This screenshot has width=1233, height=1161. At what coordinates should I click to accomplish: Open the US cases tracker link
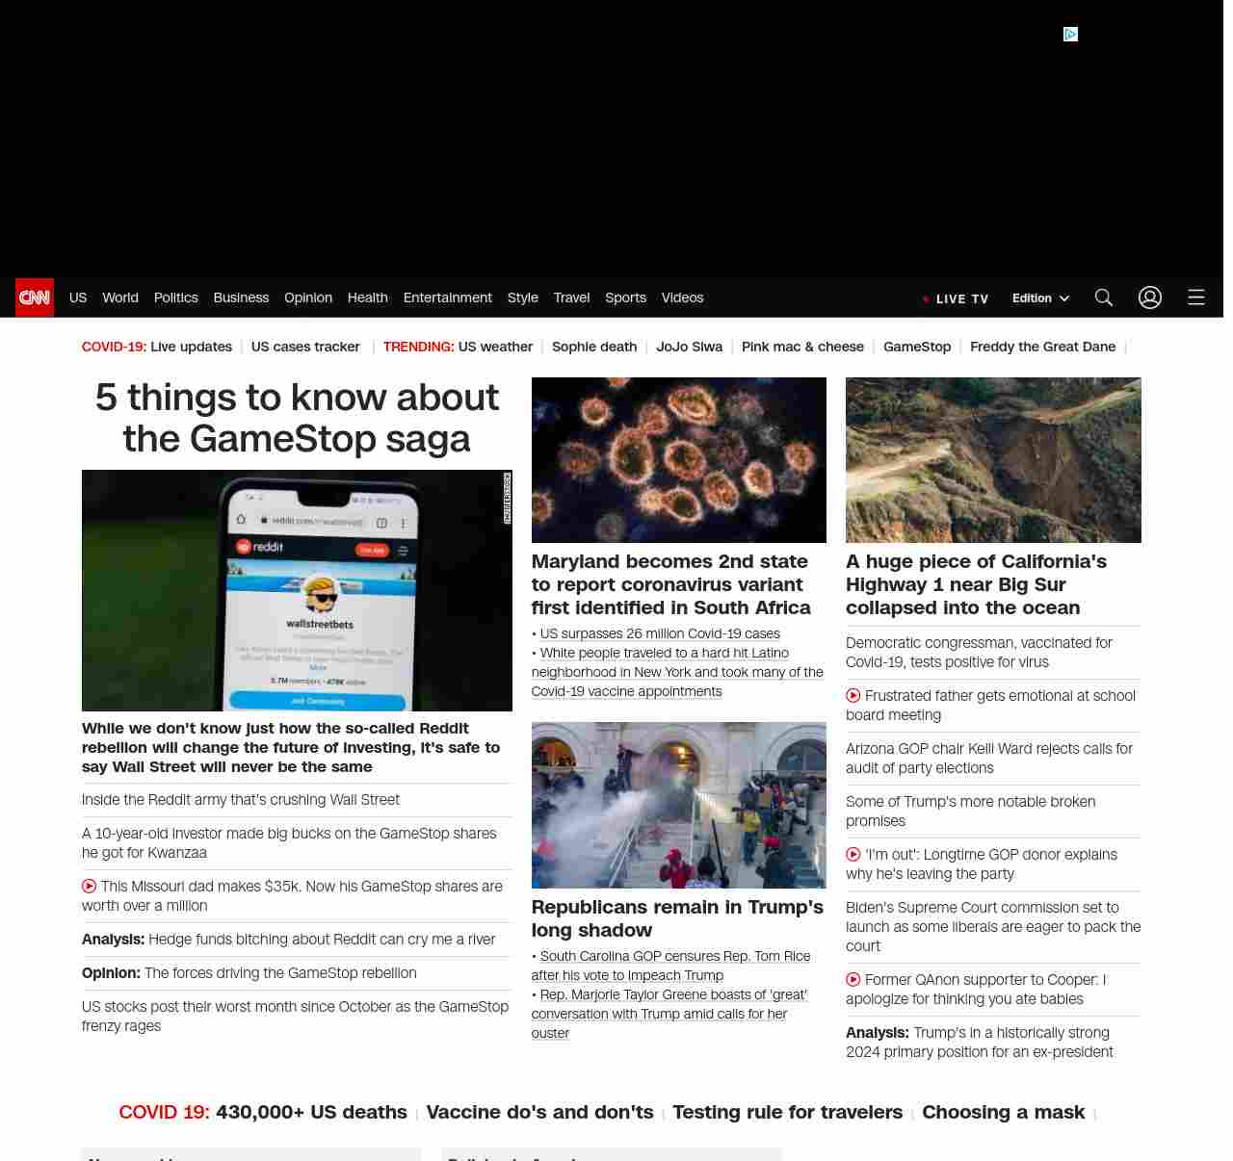tap(305, 347)
